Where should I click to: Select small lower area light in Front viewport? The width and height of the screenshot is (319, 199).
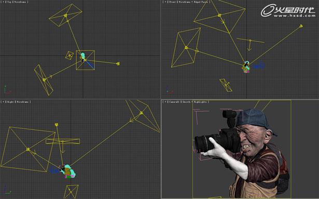pyautogui.click(x=226, y=85)
